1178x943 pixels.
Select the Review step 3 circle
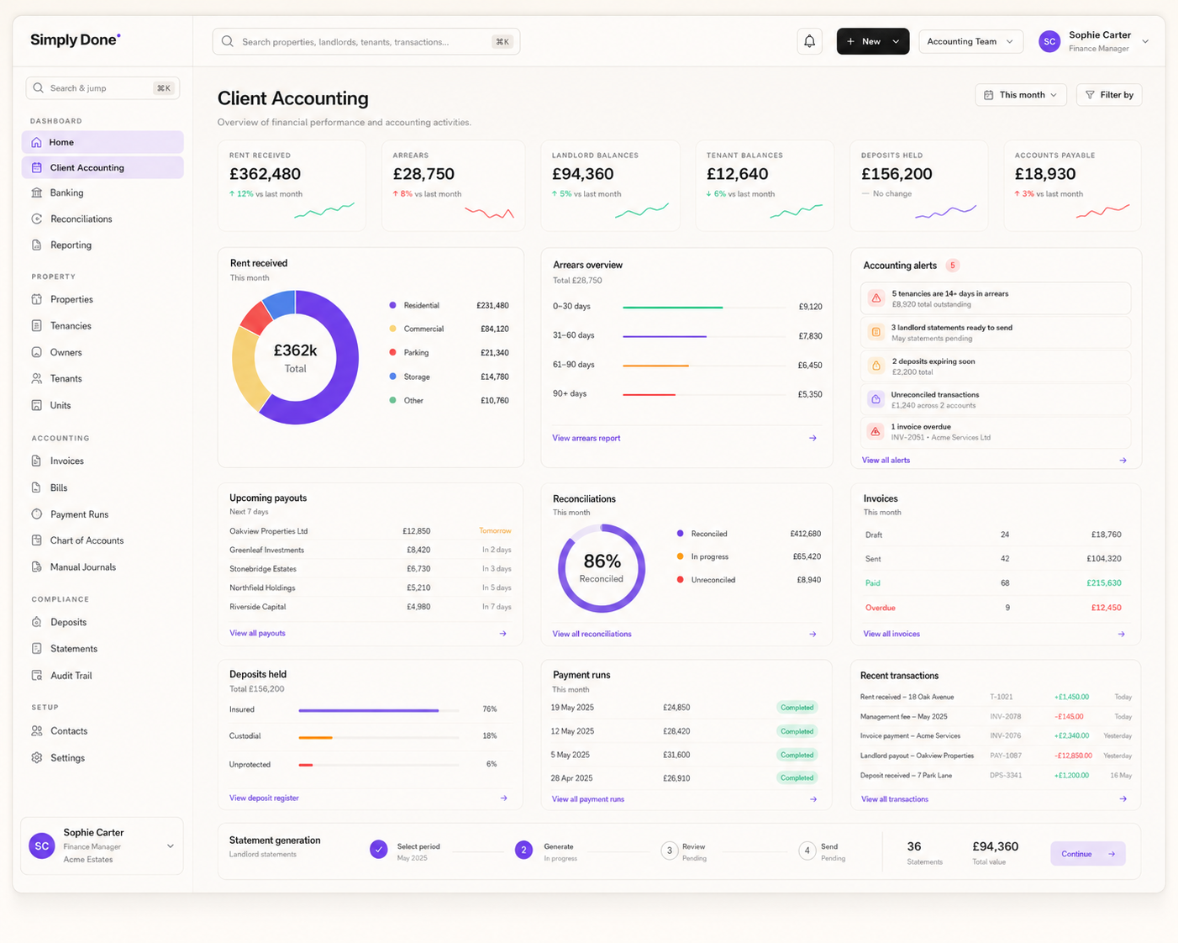point(670,851)
